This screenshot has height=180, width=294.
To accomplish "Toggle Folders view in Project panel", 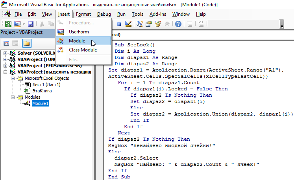I will 27,43.
